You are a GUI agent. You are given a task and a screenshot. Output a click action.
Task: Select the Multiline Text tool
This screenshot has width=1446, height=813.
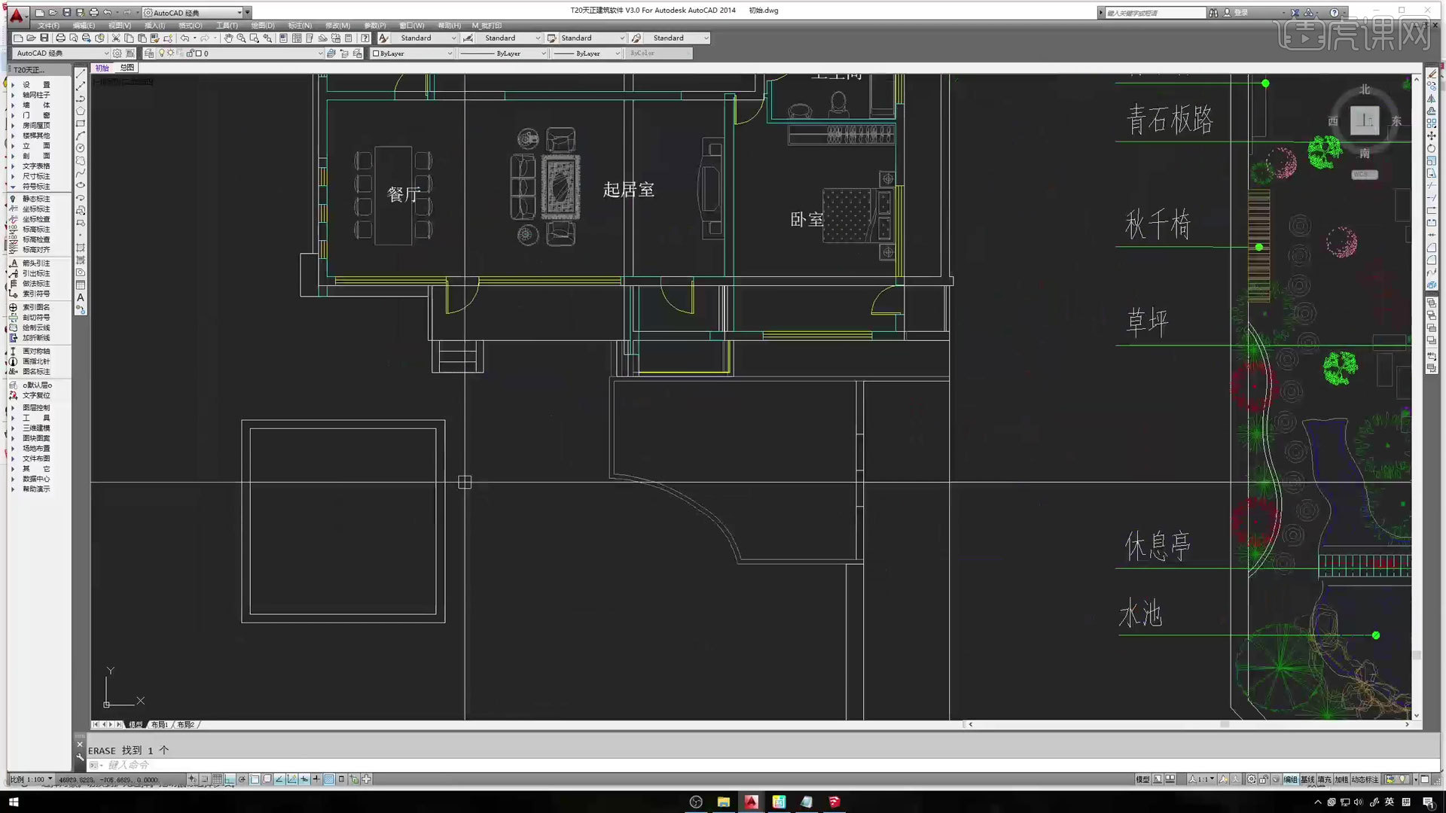(x=81, y=297)
